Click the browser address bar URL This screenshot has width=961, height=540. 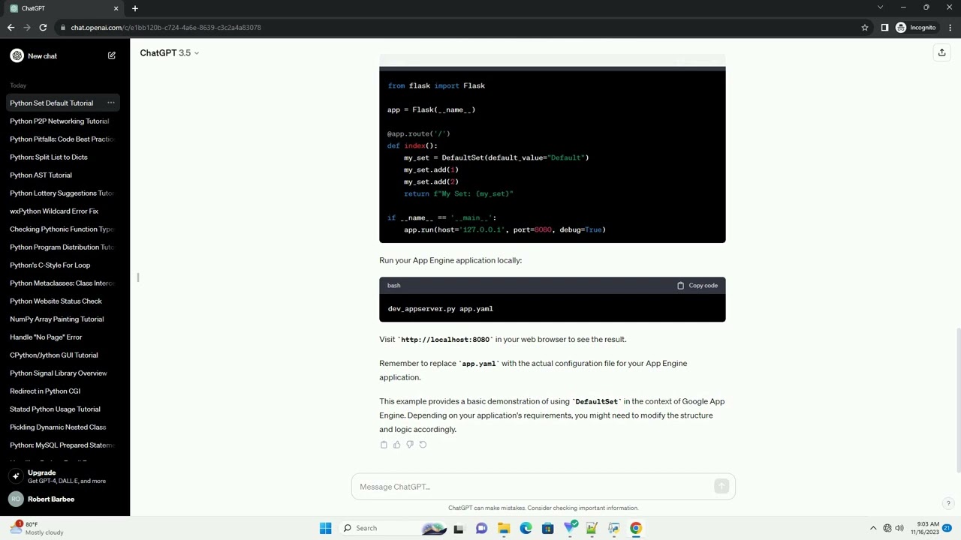point(166,28)
